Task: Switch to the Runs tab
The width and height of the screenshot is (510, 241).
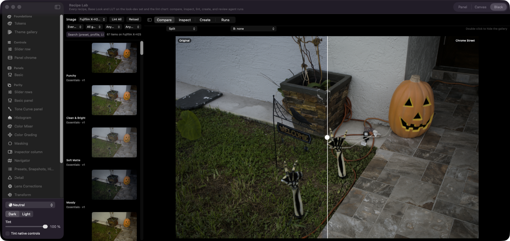Action: (226, 20)
